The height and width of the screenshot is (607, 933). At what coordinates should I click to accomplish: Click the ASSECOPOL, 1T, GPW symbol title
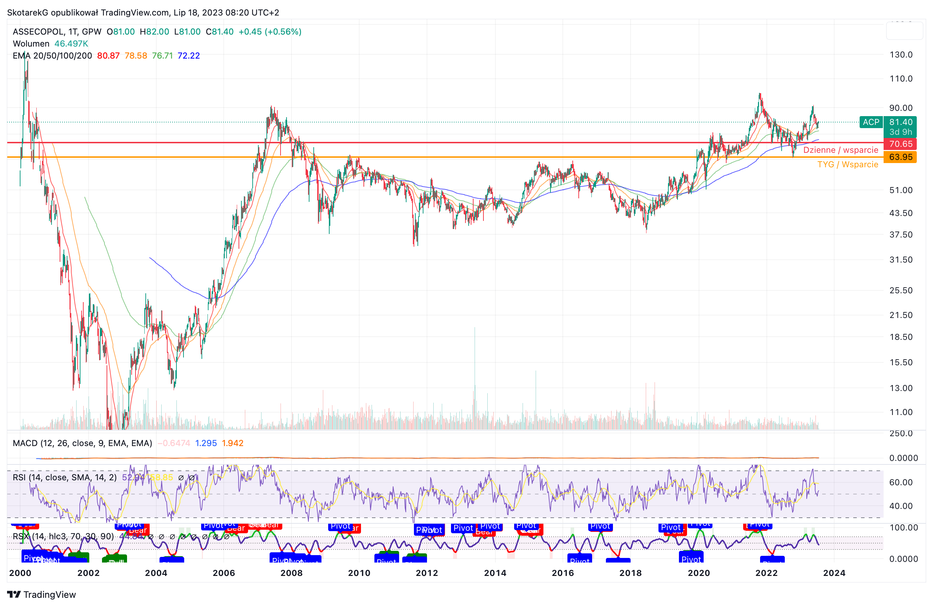pyautogui.click(x=57, y=32)
